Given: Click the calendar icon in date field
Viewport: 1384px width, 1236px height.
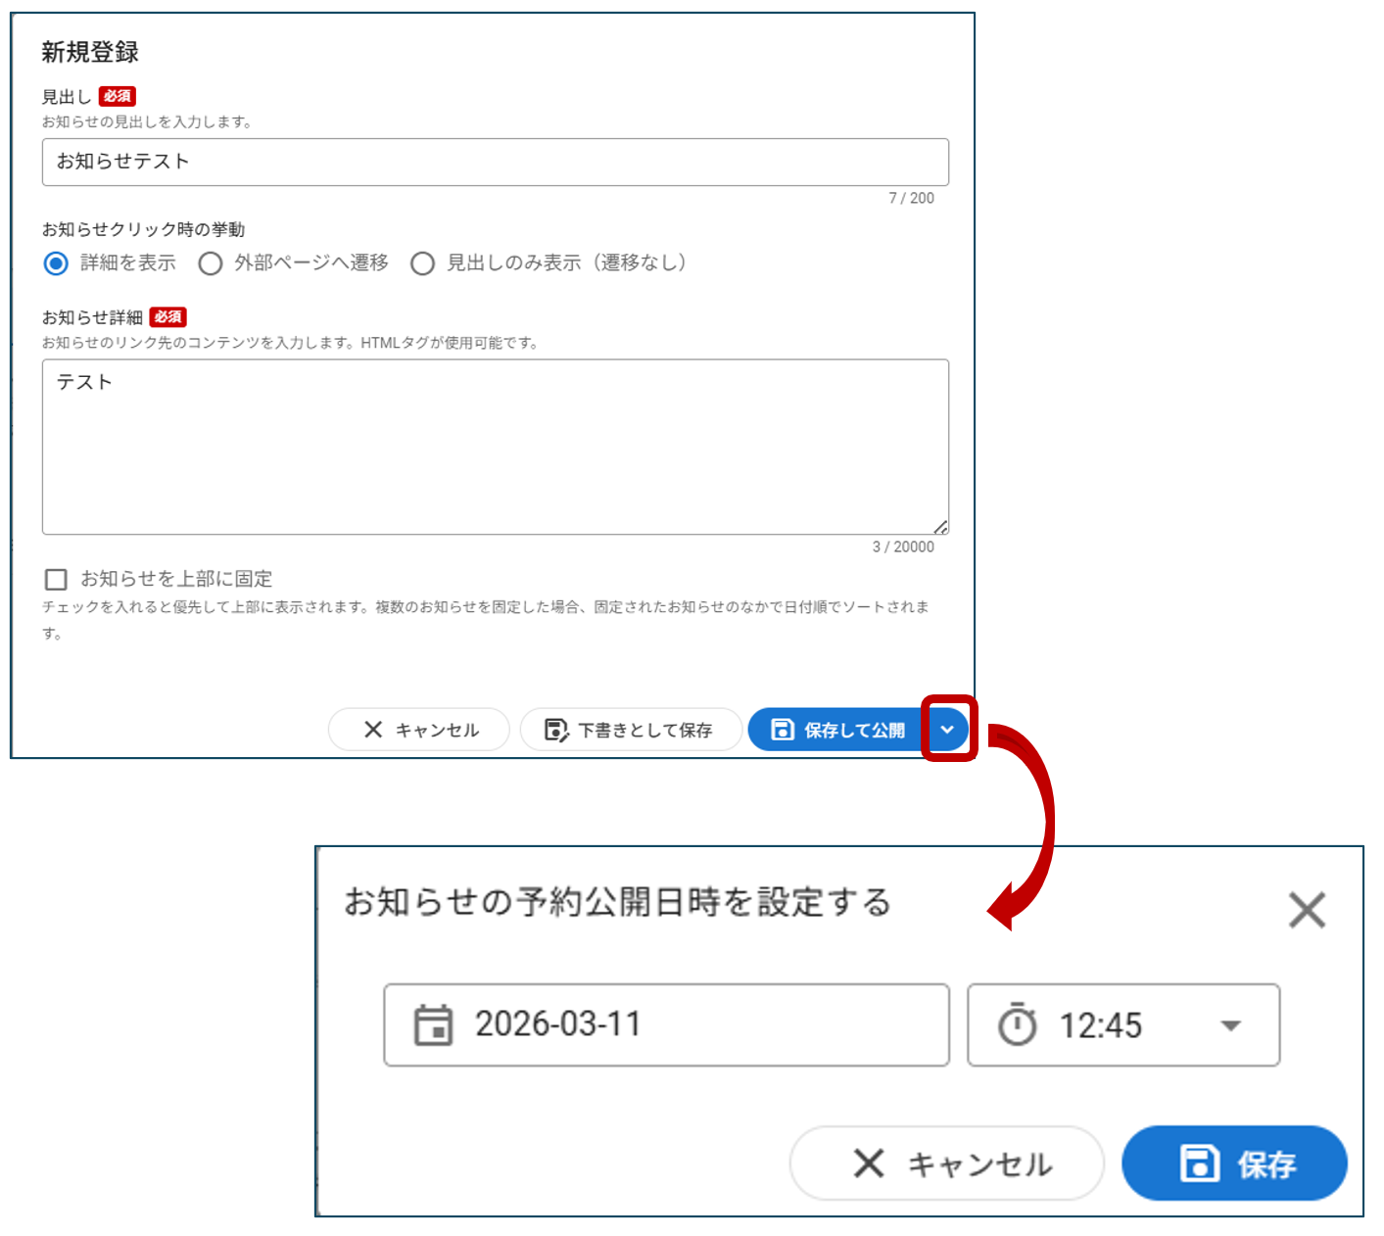Looking at the screenshot, I should pos(433,1025).
